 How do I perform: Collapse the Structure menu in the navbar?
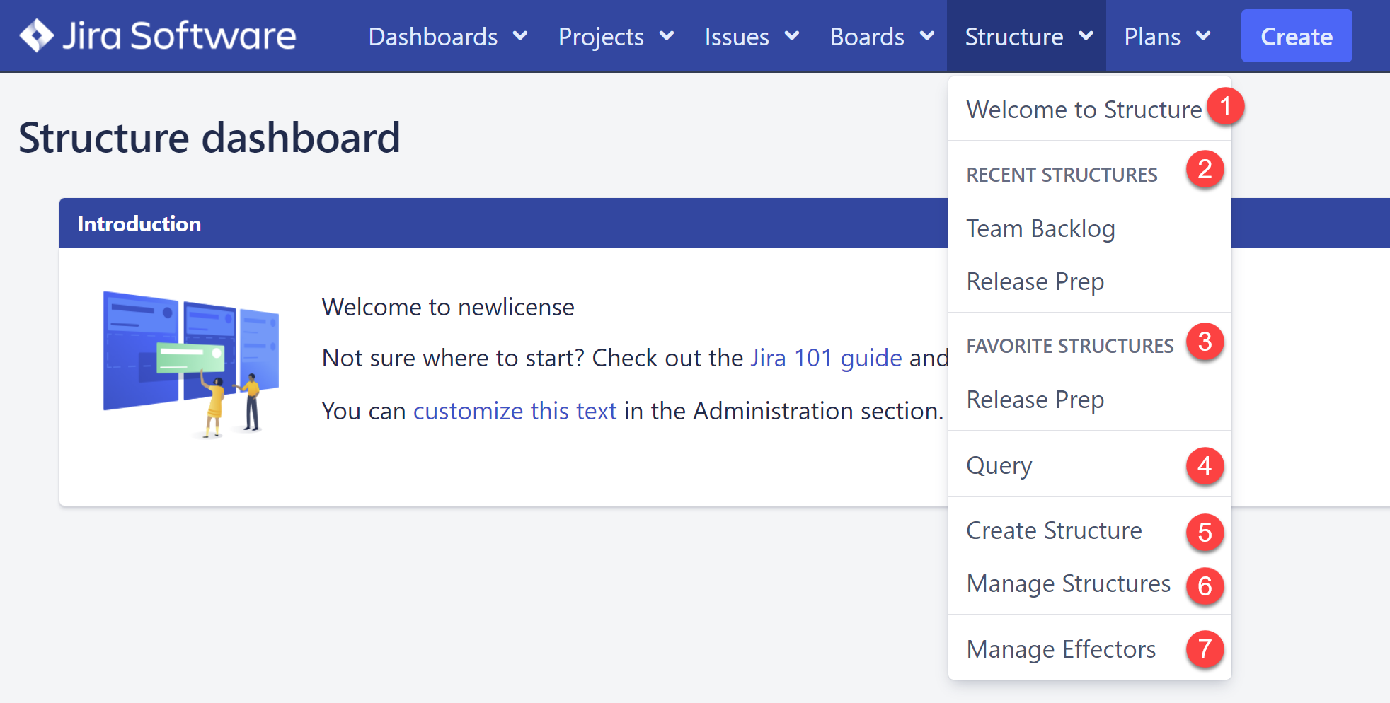[1028, 37]
